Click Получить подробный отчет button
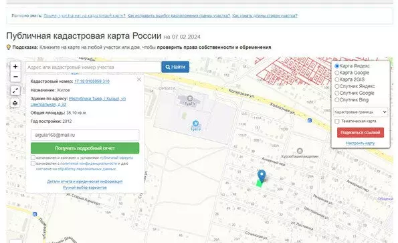Viewport: 398px width, 243px height. pos(85,148)
